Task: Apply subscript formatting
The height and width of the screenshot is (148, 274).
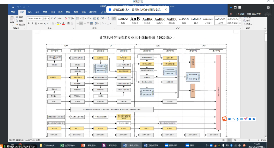Action: point(45,23)
